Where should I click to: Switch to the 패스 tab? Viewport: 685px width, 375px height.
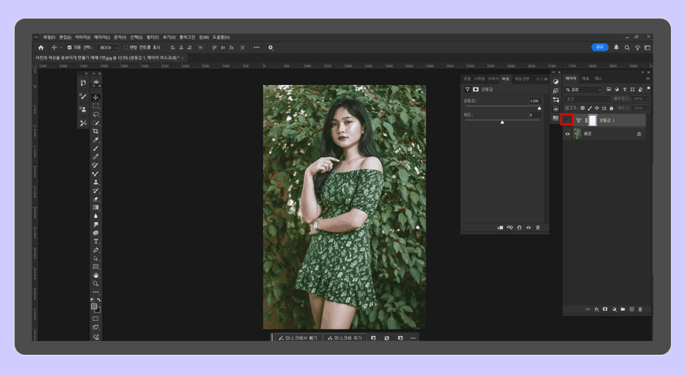(598, 79)
